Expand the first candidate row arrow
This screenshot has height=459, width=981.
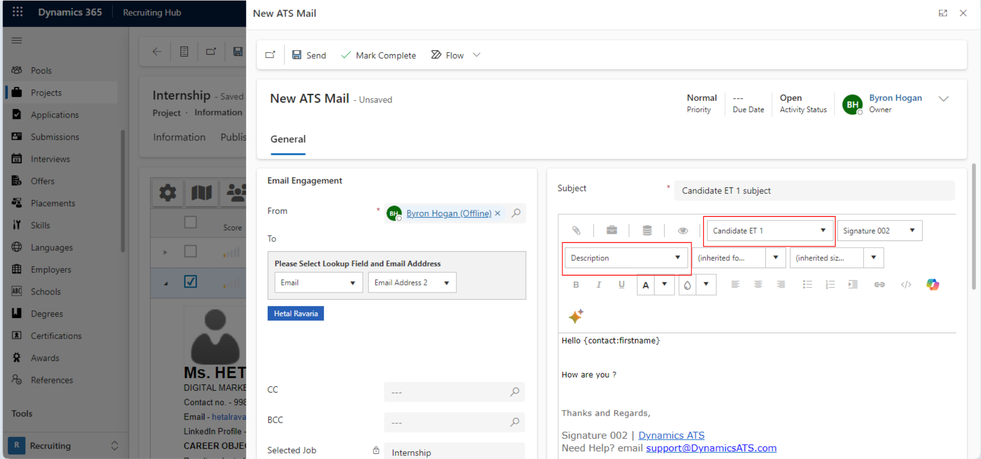(165, 252)
